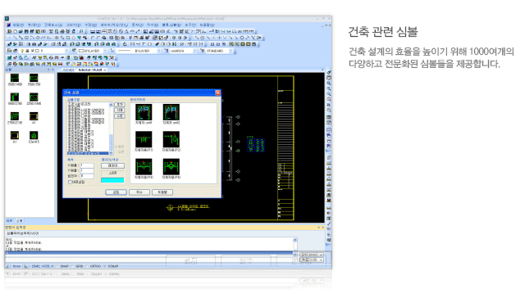The height and width of the screenshot is (298, 525).
Task: Toggle the ORTHO checkbox in the status bar
Action: point(88,266)
